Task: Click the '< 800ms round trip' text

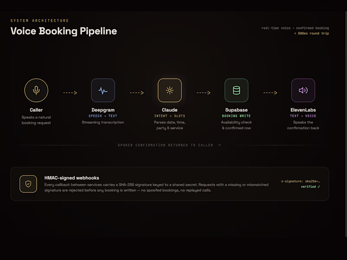Action: [x=311, y=33]
